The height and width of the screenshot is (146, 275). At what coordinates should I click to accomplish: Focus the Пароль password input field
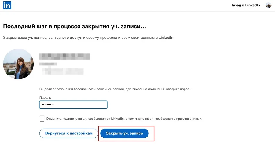[x=73, y=105]
